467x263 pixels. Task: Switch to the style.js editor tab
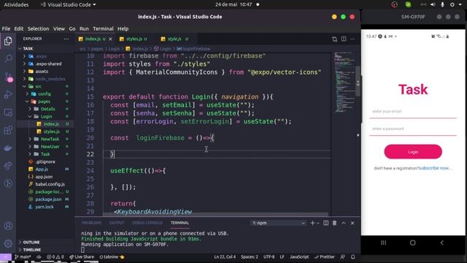pos(174,39)
